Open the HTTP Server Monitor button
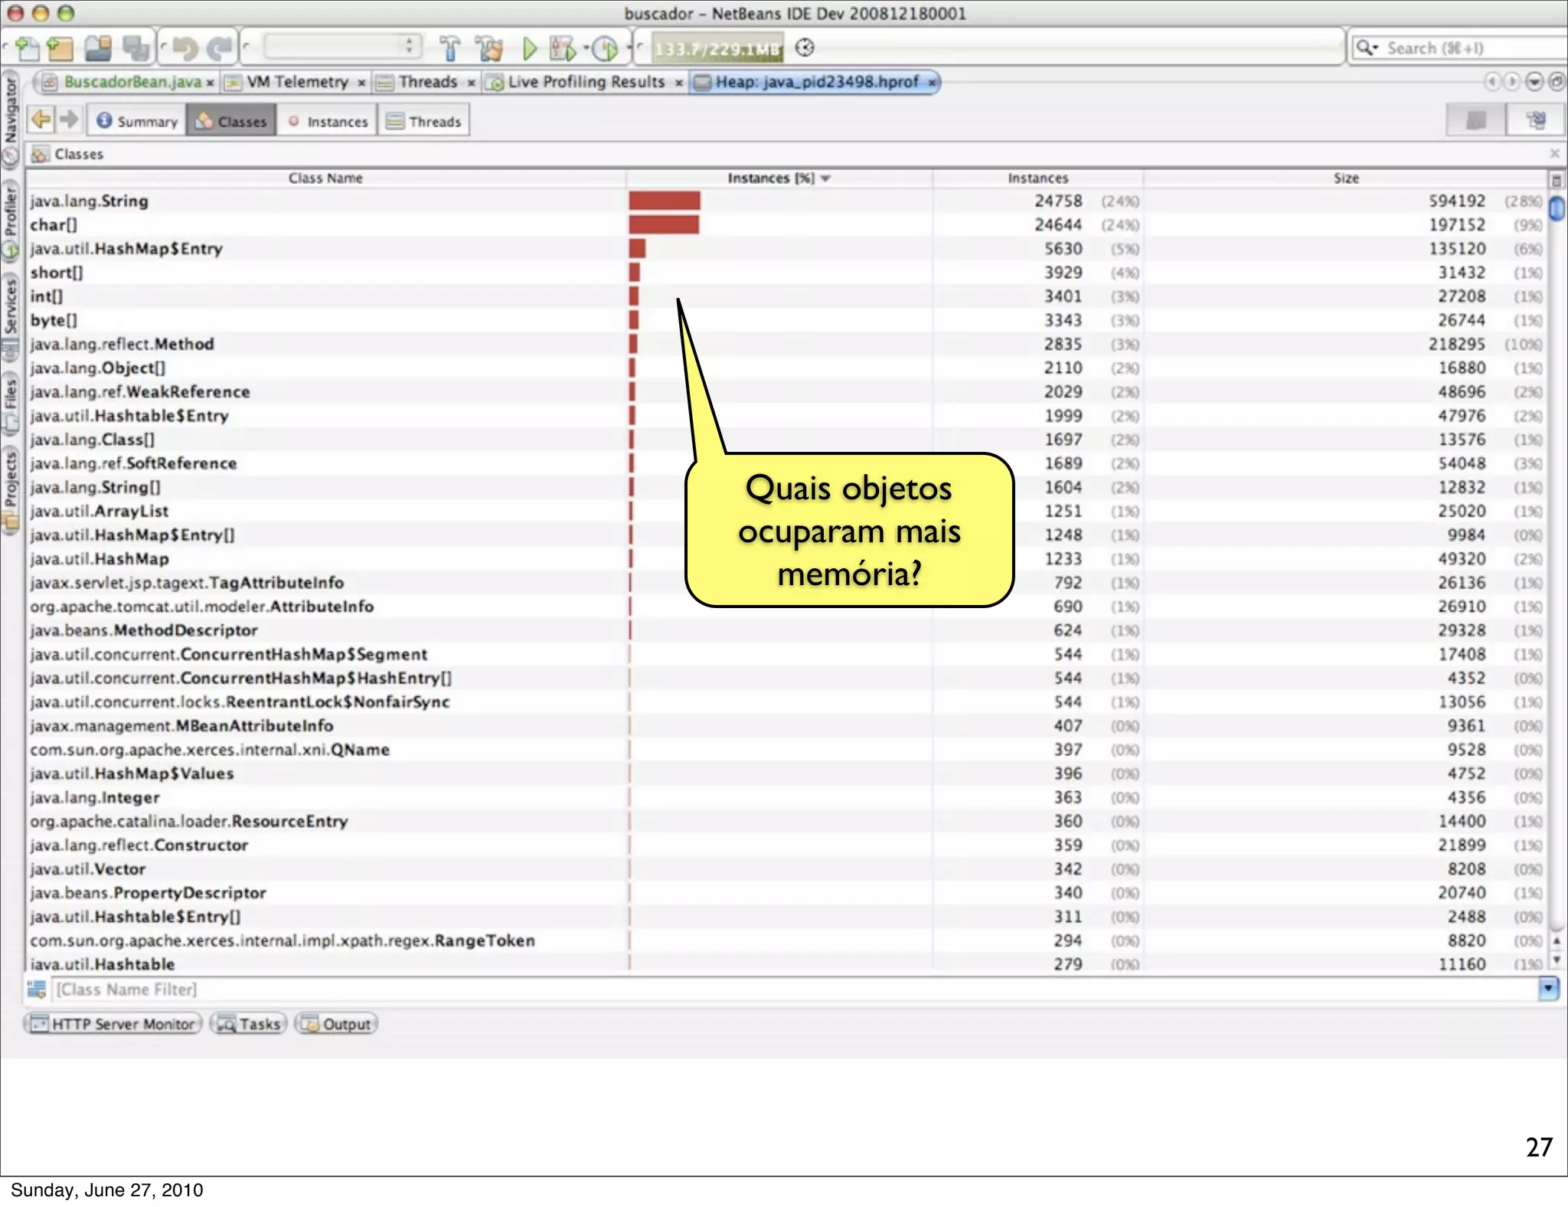The width and height of the screenshot is (1568, 1207). (x=113, y=1024)
